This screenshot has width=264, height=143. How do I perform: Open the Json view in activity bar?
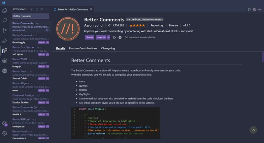[5, 71]
